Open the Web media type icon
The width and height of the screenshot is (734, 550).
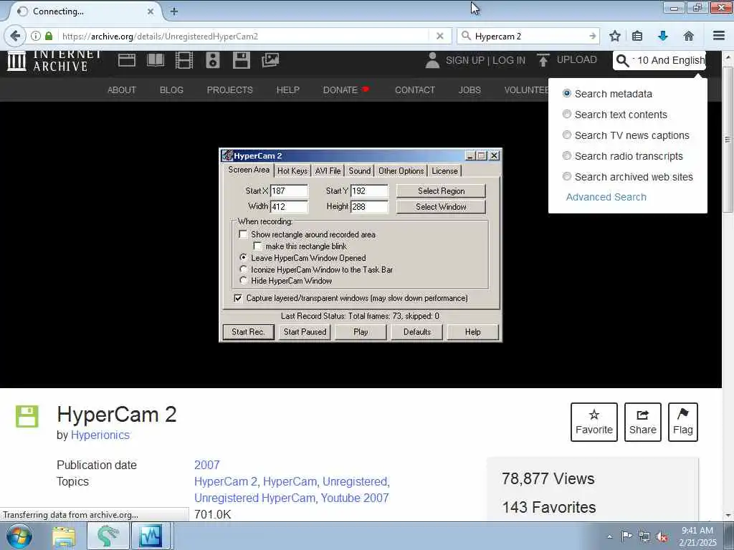127,60
